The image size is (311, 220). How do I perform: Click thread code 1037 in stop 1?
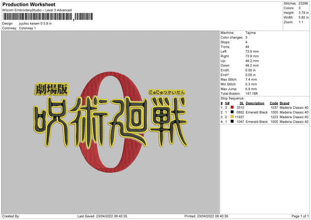click(274, 107)
